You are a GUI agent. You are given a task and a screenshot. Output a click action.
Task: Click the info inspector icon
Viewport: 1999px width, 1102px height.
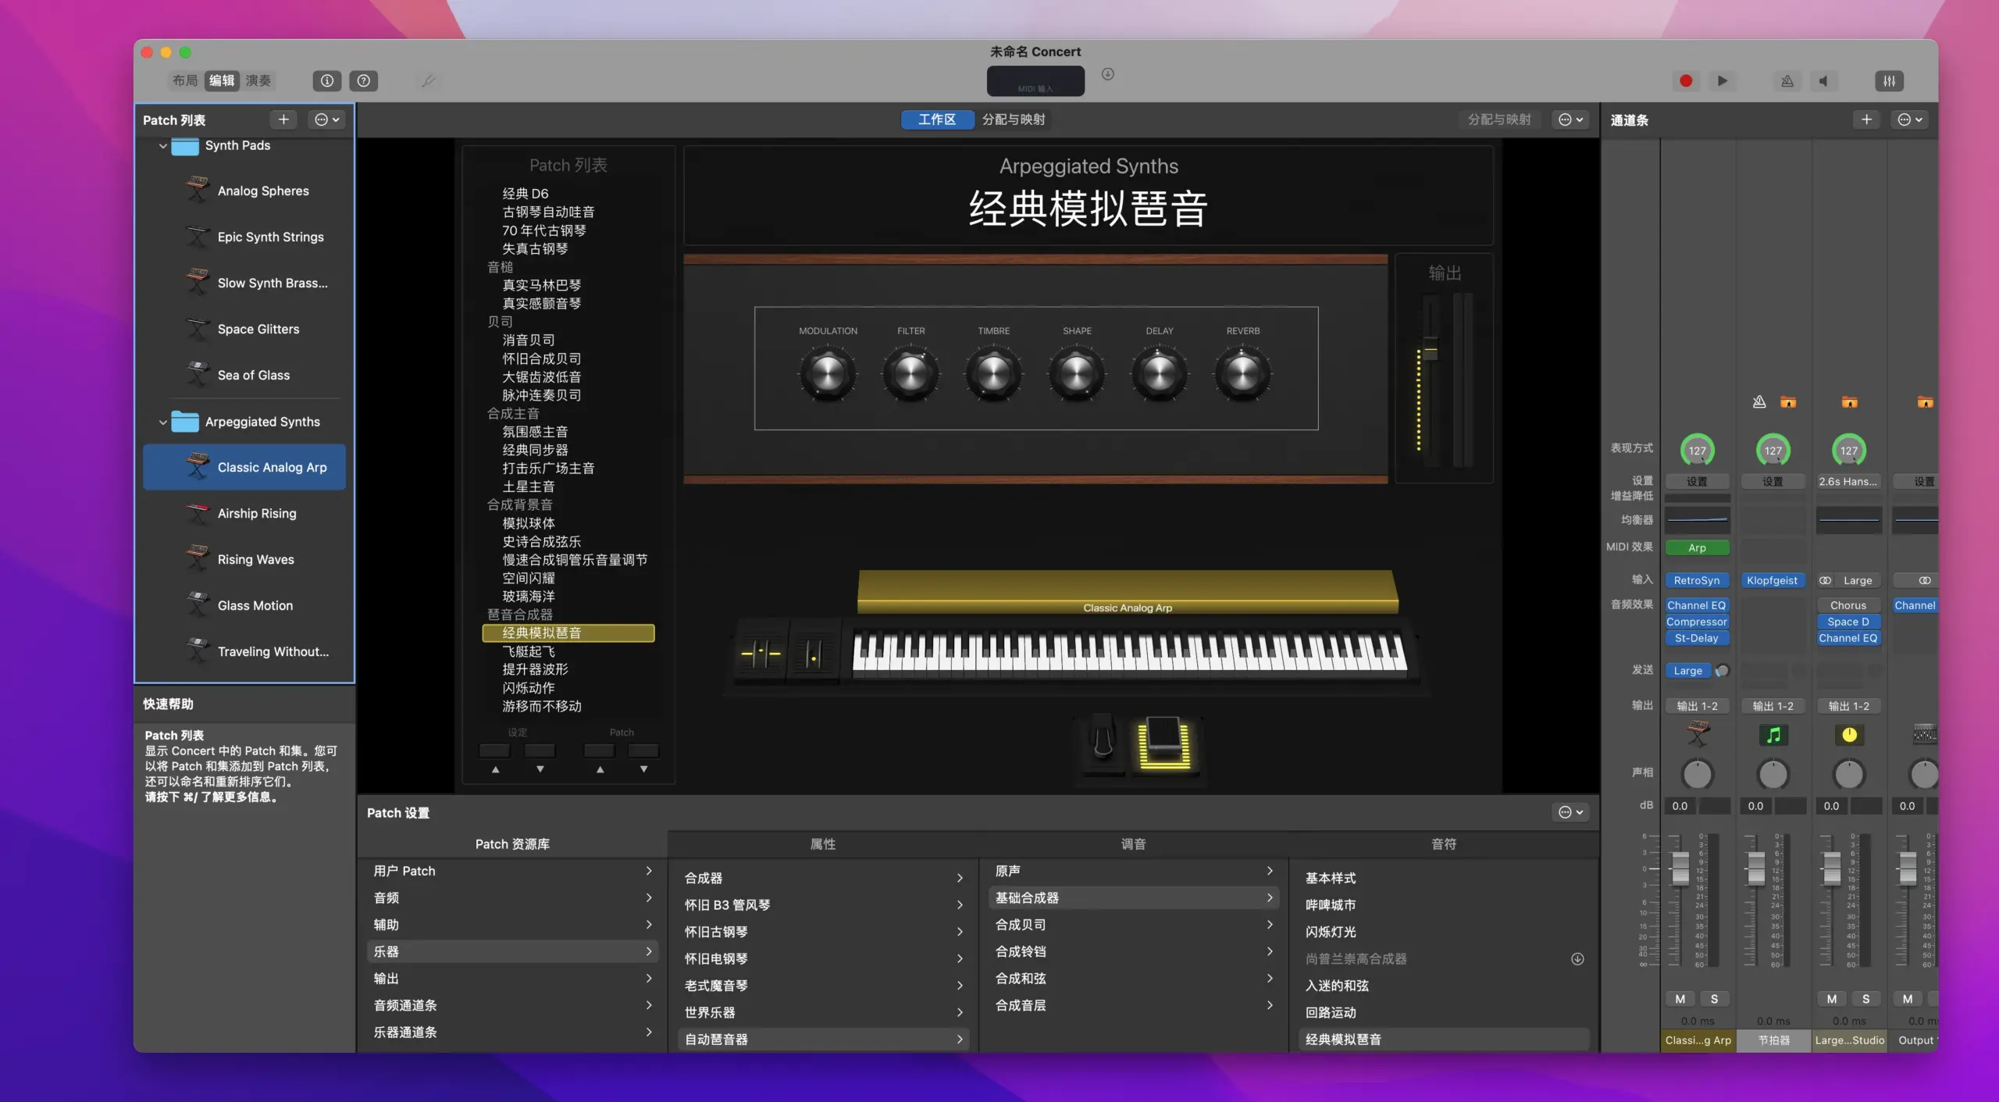pos(327,80)
